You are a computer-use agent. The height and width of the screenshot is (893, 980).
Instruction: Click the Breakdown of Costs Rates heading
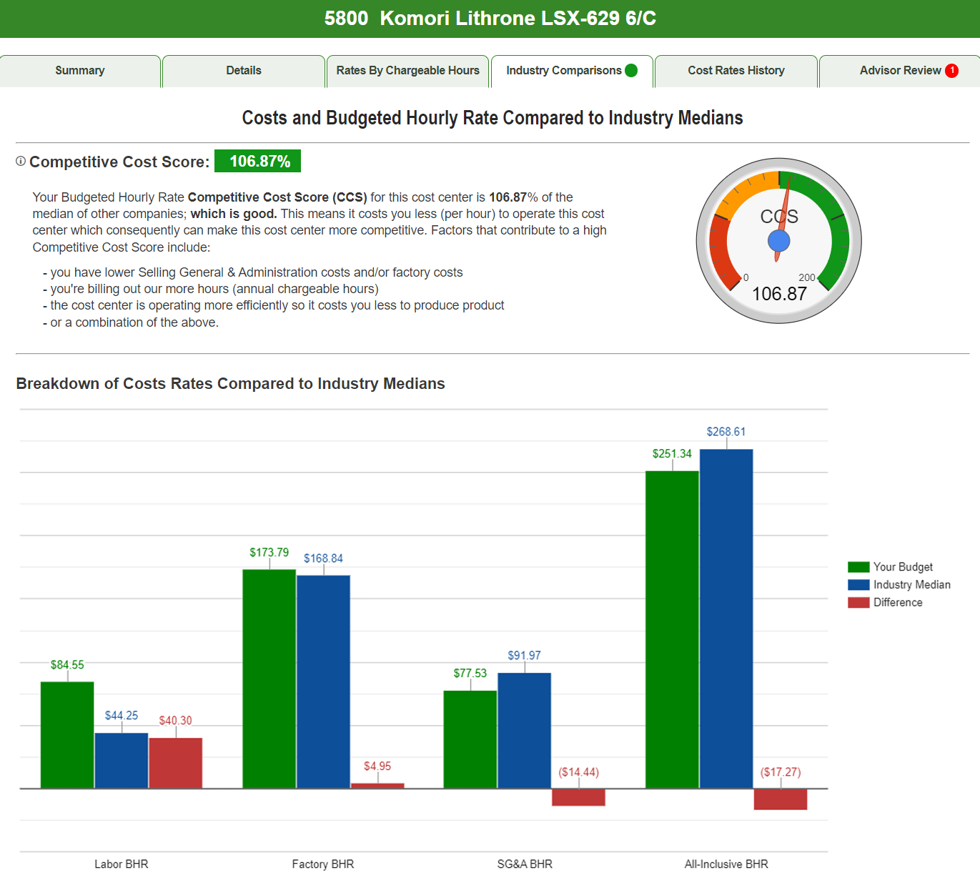230,384
